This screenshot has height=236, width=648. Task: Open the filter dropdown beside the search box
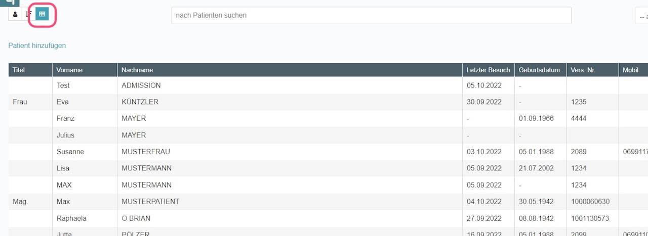click(x=641, y=16)
